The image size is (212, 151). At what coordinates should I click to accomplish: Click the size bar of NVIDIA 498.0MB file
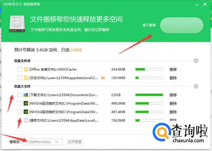pyautogui.click(x=149, y=103)
